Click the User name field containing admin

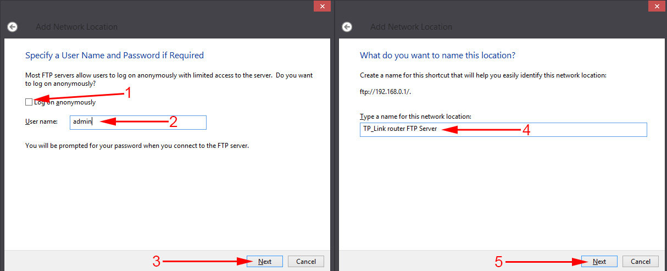coord(137,122)
